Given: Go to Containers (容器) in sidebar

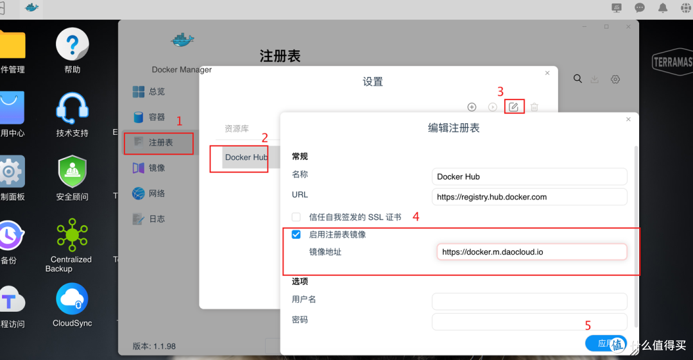Looking at the screenshot, I should pos(157,117).
